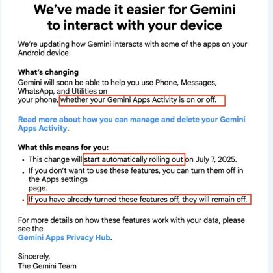
Task: Click the main headline about Gemini interacting with your device
Action: coord(135,18)
